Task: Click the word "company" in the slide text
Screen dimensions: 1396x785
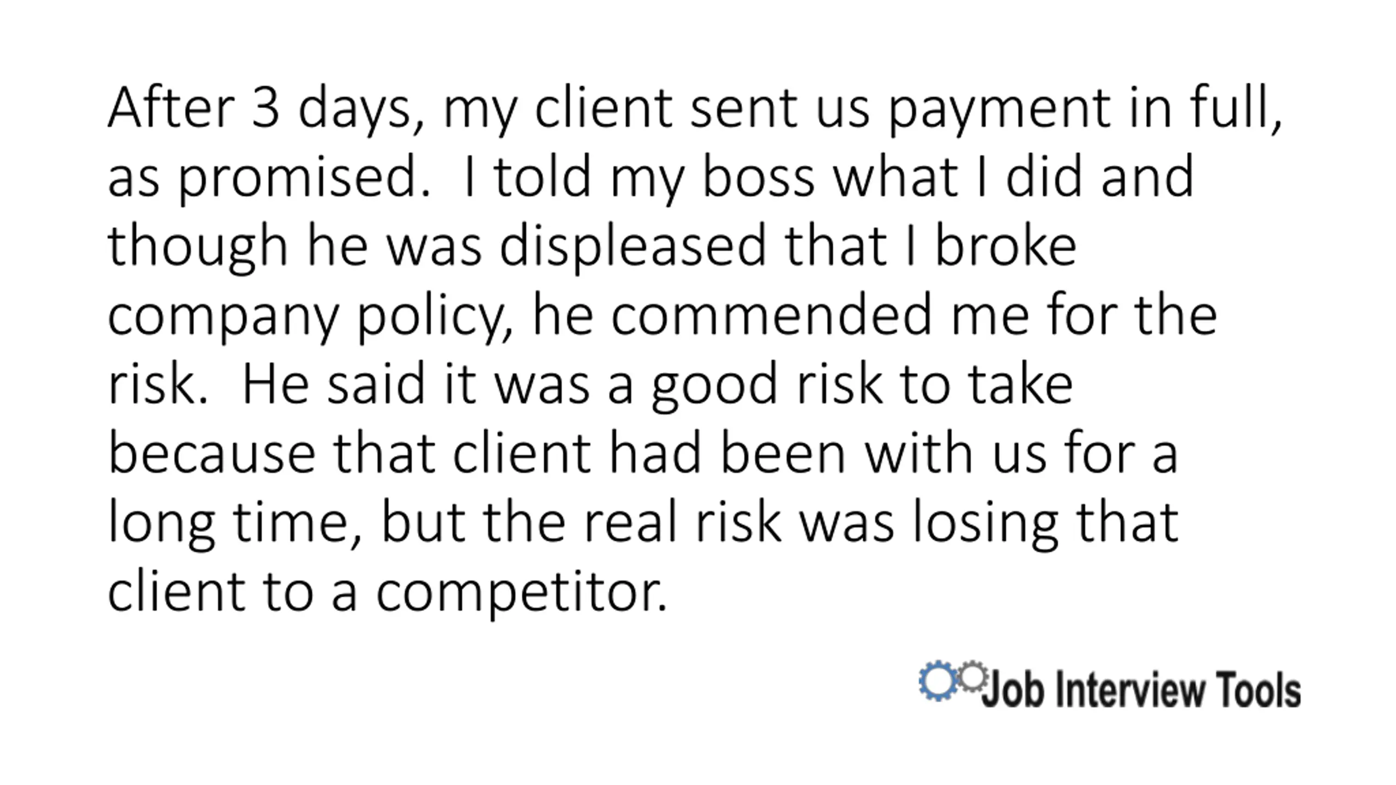Action: pyautogui.click(x=224, y=317)
